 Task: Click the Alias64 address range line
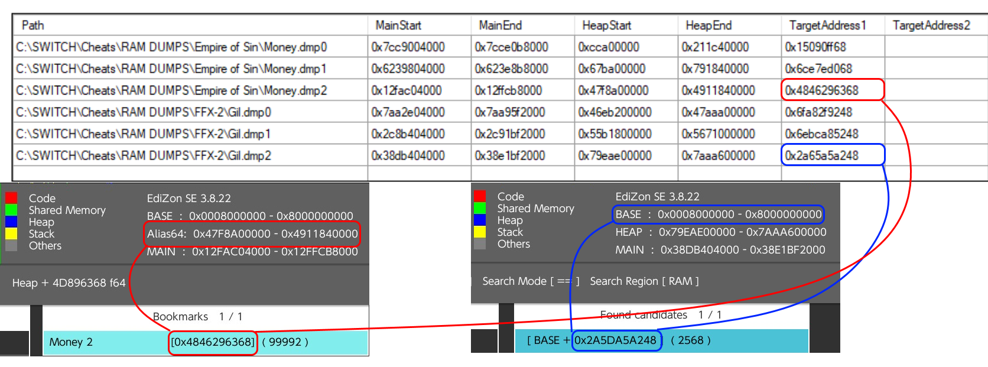[252, 234]
